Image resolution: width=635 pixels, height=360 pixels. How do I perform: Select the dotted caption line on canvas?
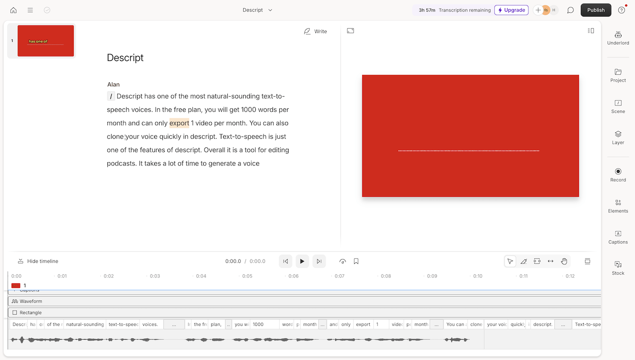[x=469, y=151]
